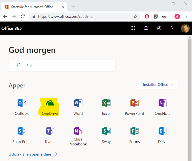This screenshot has height=161, width=192.
Task: Expand the Installer Office dropdown
Action: tap(158, 84)
